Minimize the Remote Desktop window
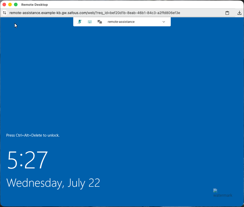The height and width of the screenshot is (207, 244). pos(10,5)
